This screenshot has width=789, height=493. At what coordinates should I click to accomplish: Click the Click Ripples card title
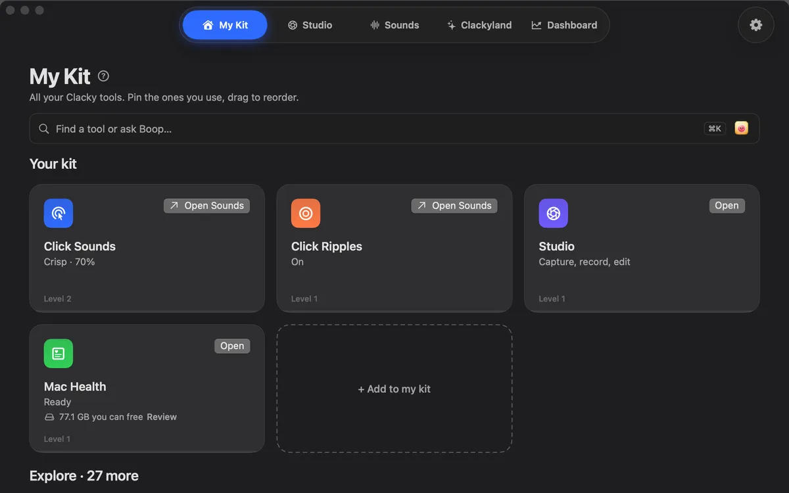click(327, 246)
